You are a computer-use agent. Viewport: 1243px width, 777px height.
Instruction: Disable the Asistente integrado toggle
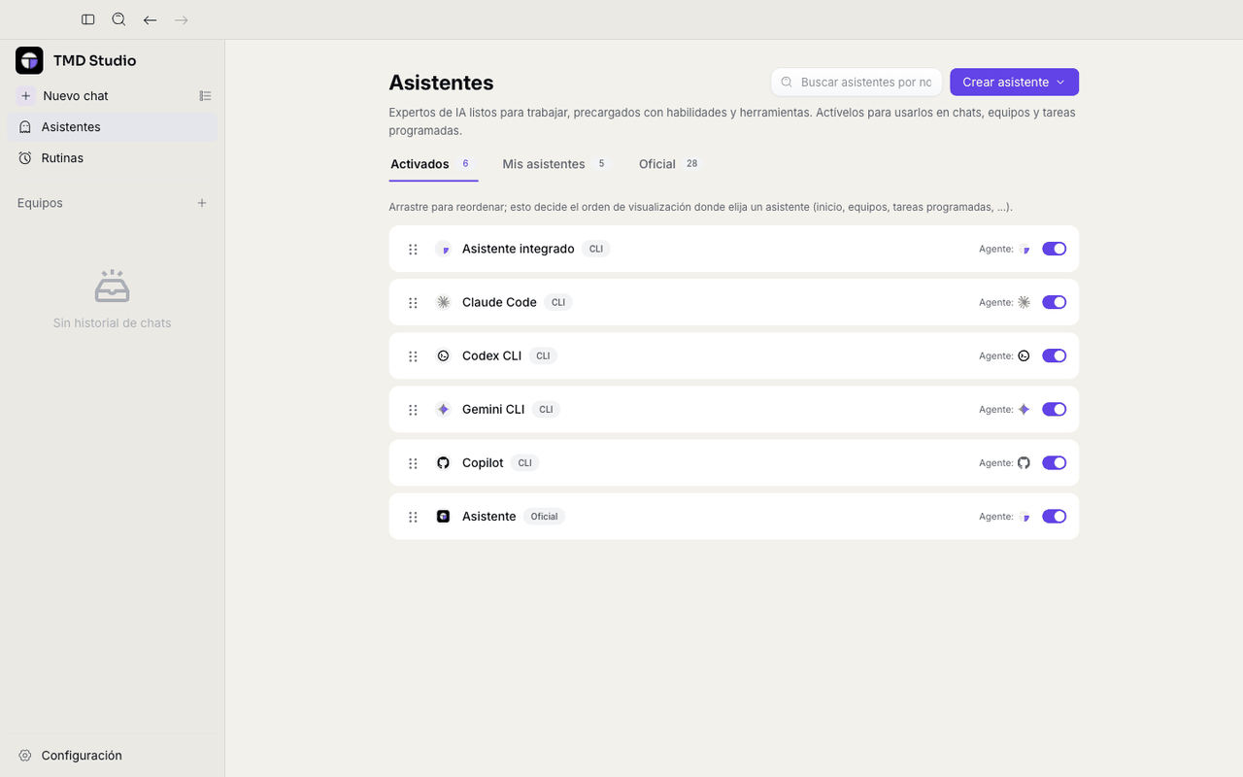point(1054,249)
